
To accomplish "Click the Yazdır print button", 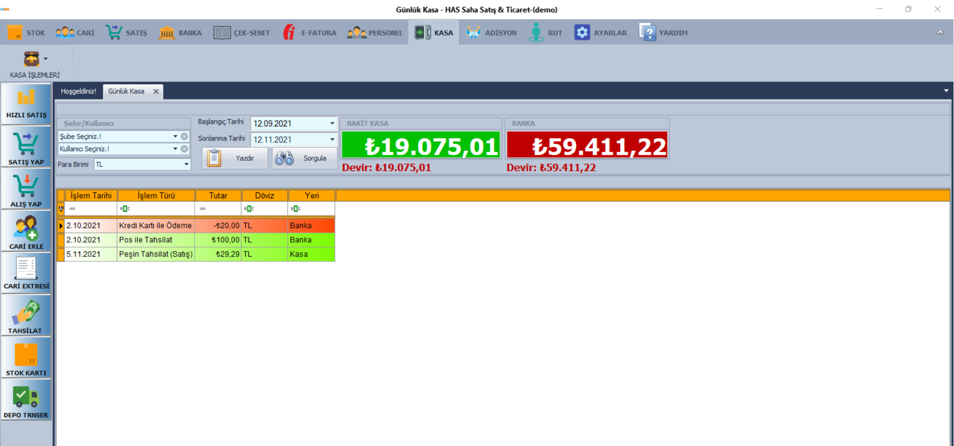I will point(235,158).
